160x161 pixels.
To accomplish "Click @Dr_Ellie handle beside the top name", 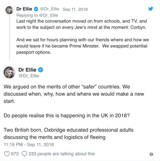I will coord(49,9).
